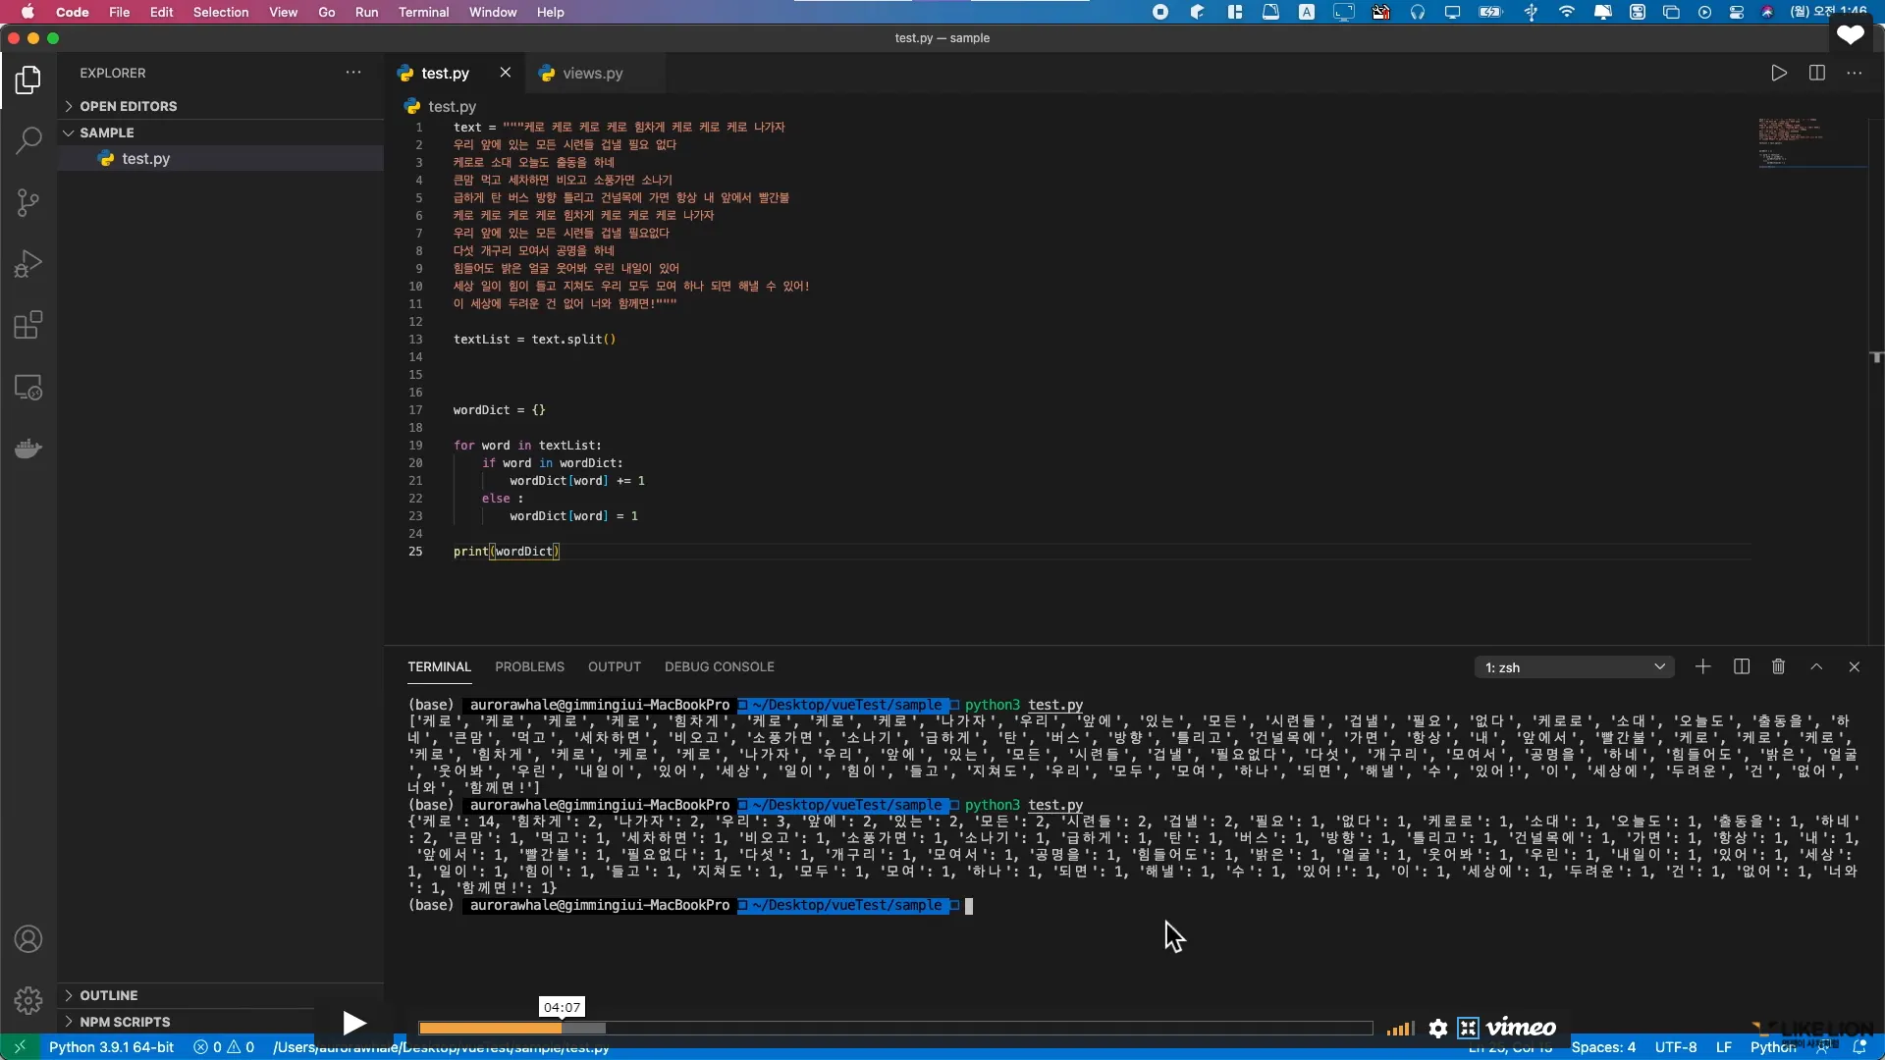The width and height of the screenshot is (1885, 1060).
Task: Open the Source Control view
Action: [28, 202]
